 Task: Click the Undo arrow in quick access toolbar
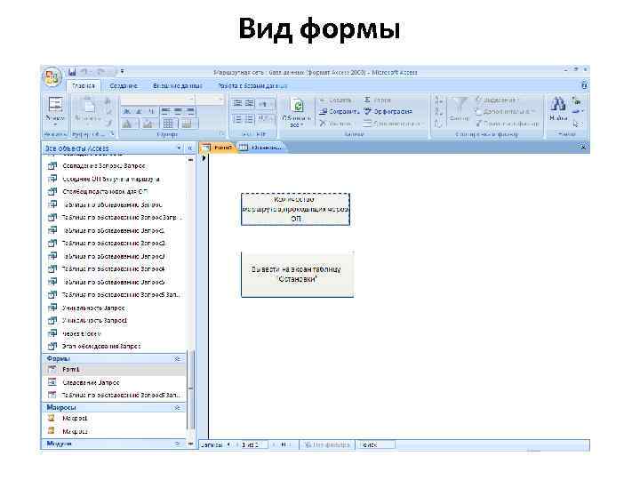85,72
